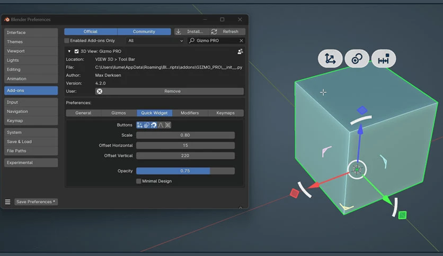Open the hamburger menu beside Save Preferences
Image resolution: width=443 pixels, height=256 pixels.
coord(7,202)
